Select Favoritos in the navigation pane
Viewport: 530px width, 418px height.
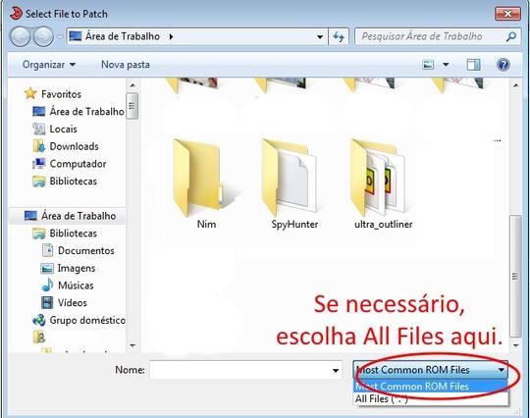pyautogui.click(x=61, y=94)
